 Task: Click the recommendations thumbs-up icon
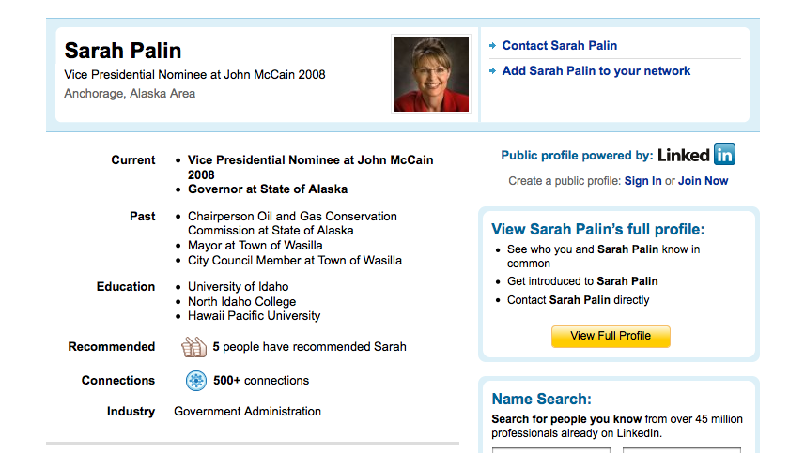coord(193,347)
